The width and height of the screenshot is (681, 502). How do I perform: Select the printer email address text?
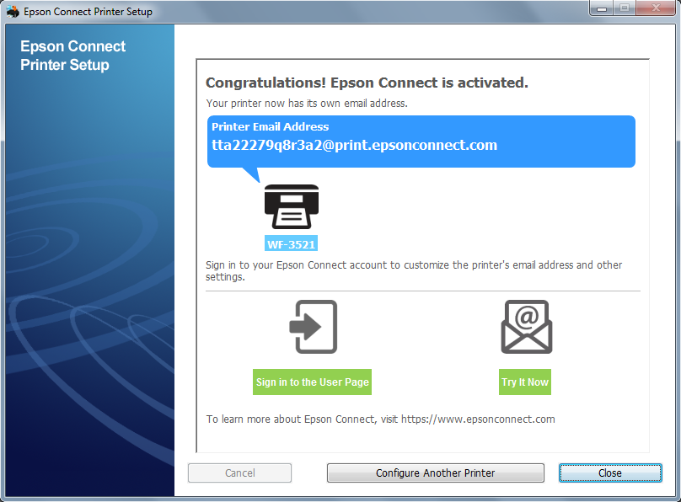(x=354, y=145)
